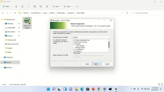Expand the Auto-completion Files tree node
164x92 pixels.
(74, 40)
